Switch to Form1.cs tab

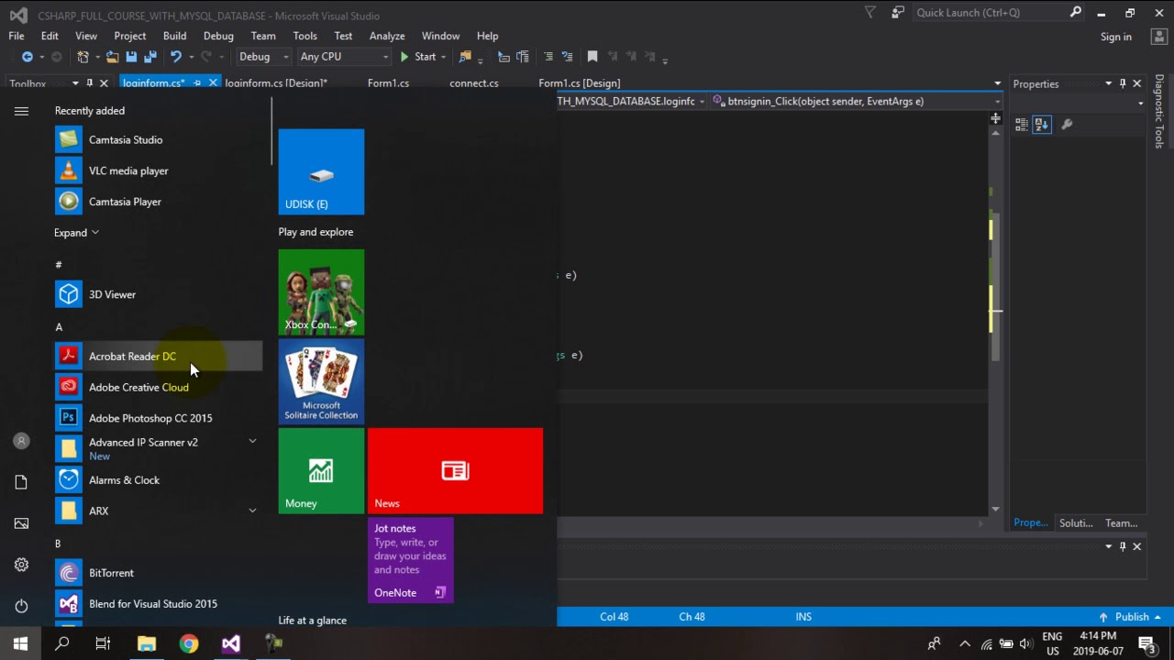(x=388, y=83)
